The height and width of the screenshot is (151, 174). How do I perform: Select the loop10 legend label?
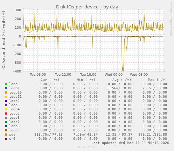(15, 92)
